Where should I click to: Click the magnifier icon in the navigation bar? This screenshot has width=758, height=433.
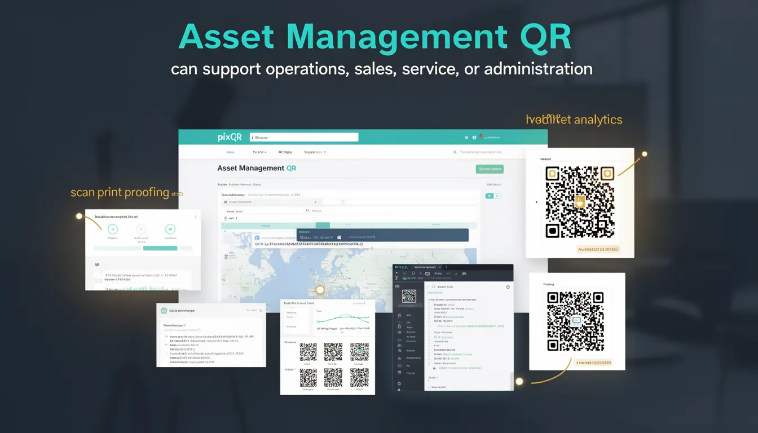tap(455, 152)
